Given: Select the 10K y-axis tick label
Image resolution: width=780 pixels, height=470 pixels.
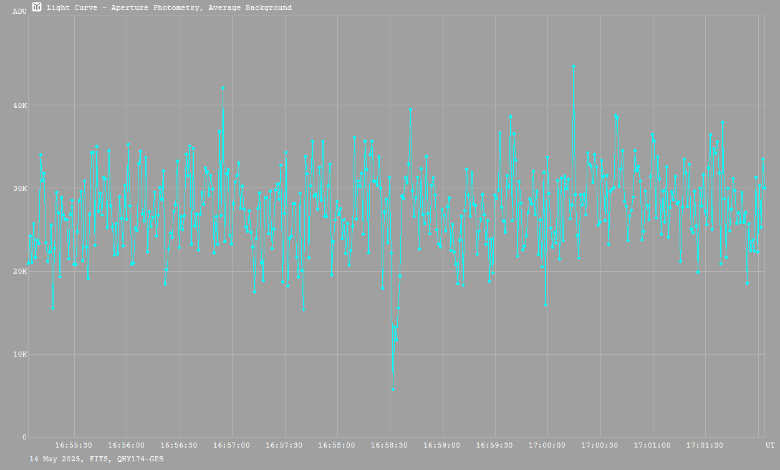Looking at the screenshot, I should (x=21, y=354).
